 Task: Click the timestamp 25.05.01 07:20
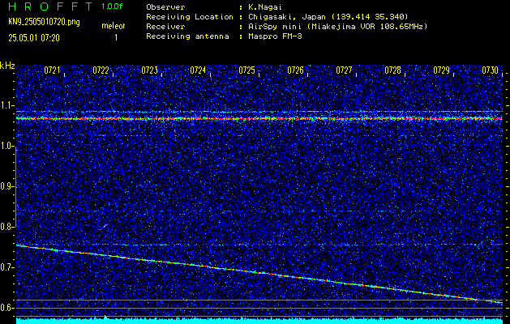click(x=34, y=38)
